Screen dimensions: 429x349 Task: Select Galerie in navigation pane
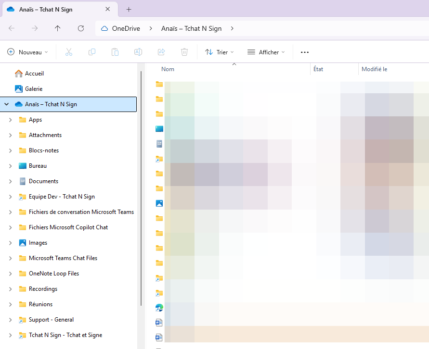[x=34, y=89]
